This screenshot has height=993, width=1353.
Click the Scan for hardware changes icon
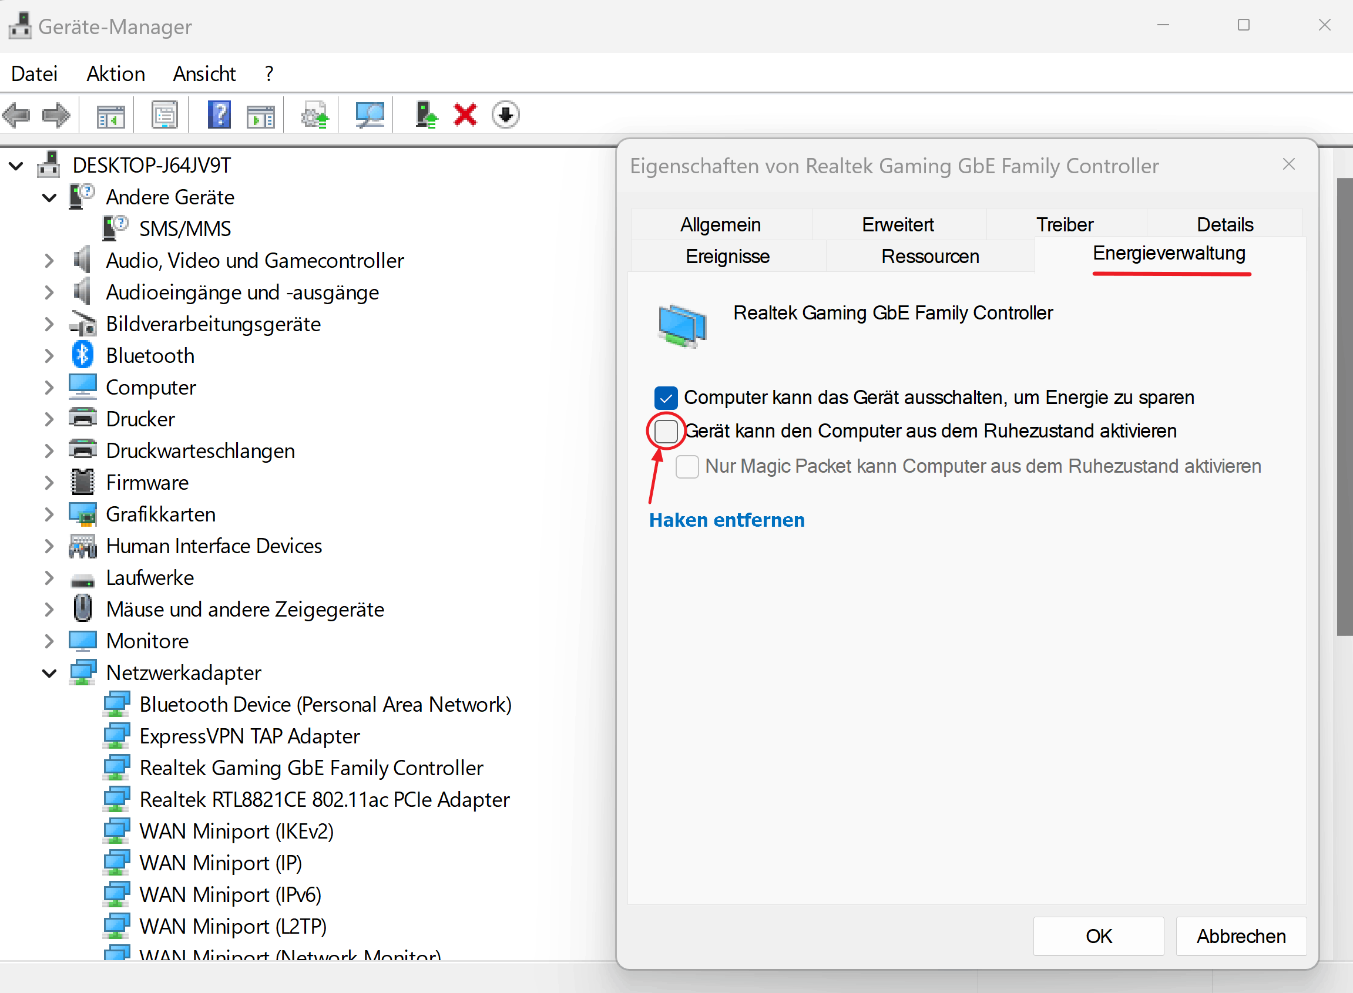click(x=369, y=115)
